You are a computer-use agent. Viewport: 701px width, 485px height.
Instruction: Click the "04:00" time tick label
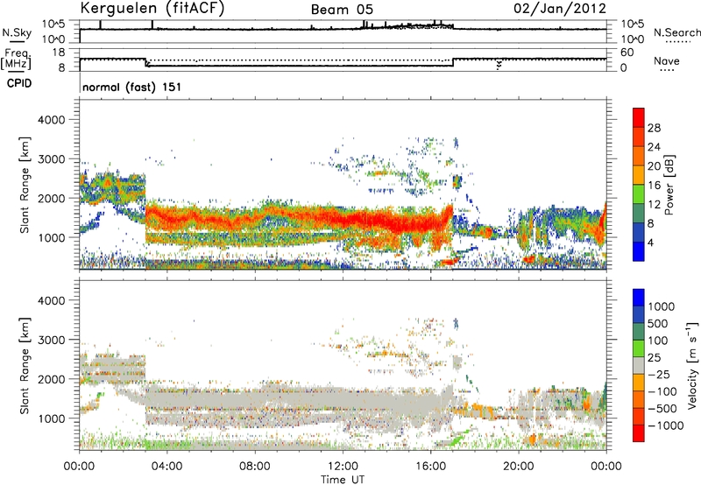click(x=166, y=467)
